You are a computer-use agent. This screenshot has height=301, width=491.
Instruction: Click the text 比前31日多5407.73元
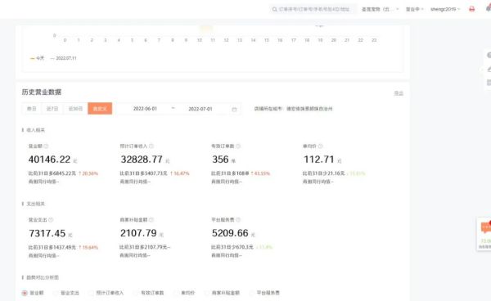click(143, 173)
